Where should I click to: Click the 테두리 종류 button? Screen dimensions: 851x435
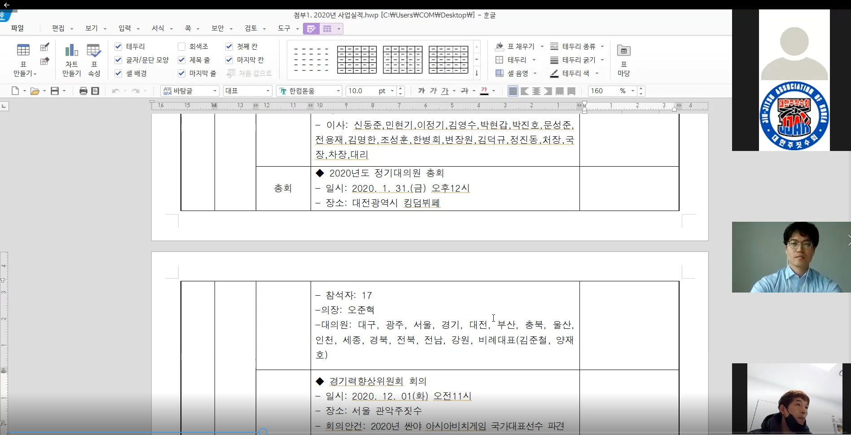point(578,47)
